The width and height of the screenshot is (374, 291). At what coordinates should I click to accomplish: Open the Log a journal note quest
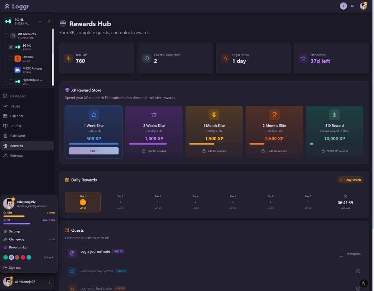pyautogui.click(x=214, y=253)
